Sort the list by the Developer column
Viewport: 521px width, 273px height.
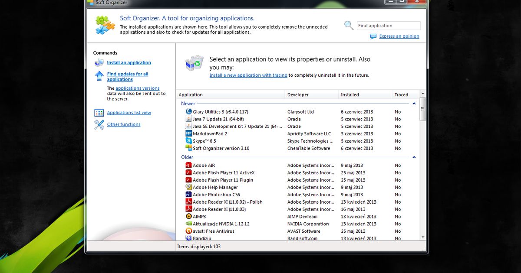click(298, 94)
